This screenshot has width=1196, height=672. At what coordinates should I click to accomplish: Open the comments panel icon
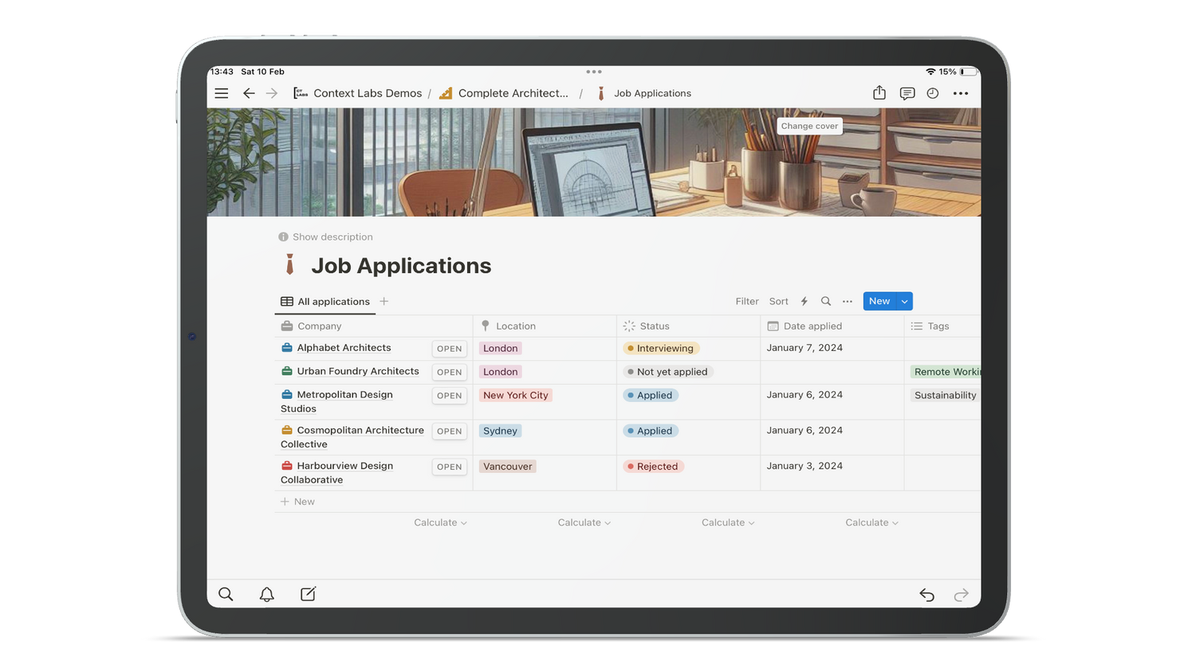click(x=907, y=93)
